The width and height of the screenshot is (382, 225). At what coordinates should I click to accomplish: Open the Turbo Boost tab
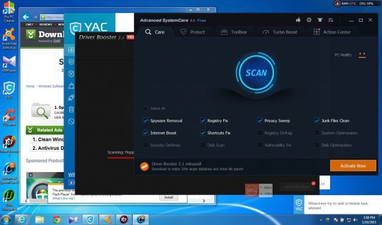coord(280,32)
